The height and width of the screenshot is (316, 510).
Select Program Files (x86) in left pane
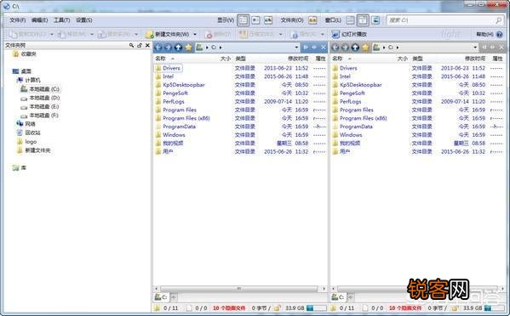(x=186, y=118)
